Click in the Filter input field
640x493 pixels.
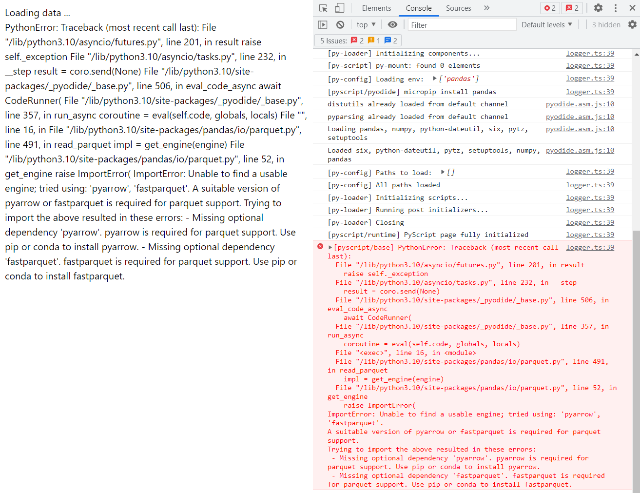(x=461, y=25)
